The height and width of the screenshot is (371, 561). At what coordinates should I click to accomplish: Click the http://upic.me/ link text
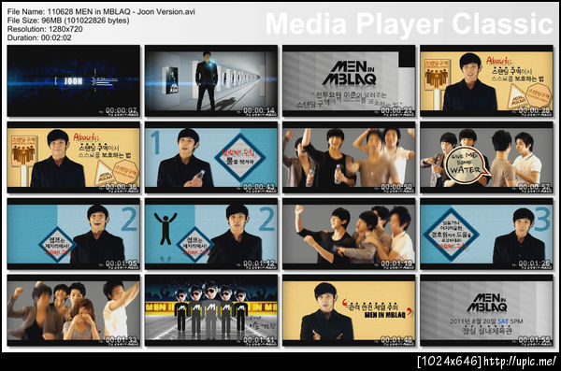[x=520, y=362]
